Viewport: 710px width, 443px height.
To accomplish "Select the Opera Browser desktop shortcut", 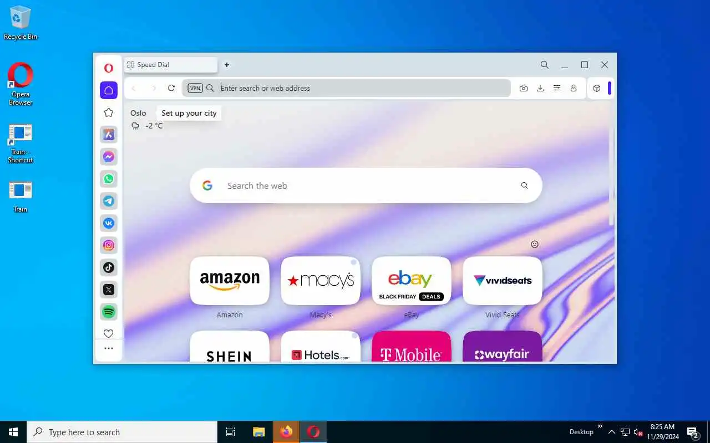I will click(21, 84).
